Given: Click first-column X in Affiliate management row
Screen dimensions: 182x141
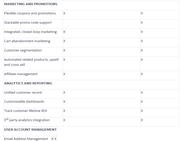Looking at the screenshot, I should tap(64, 74).
